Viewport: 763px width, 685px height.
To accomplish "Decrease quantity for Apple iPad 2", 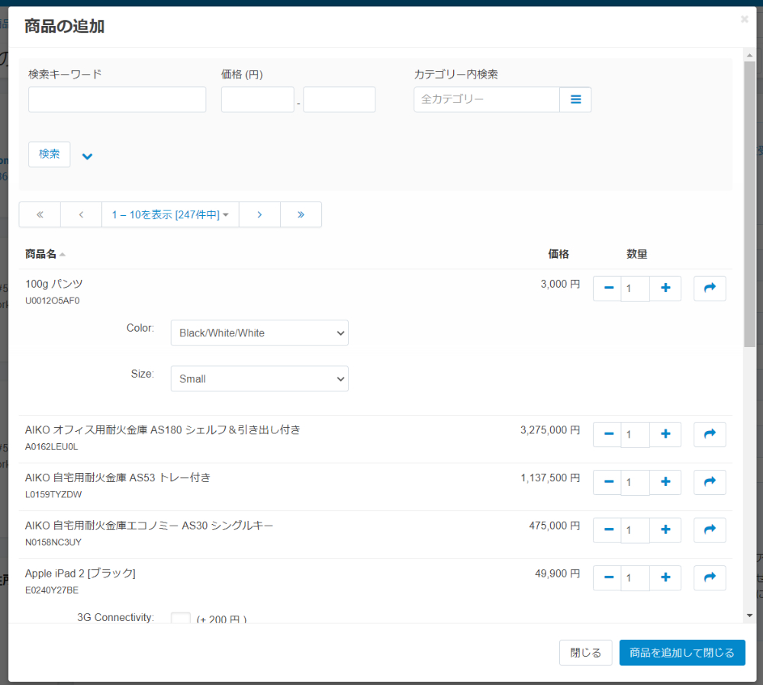I will click(608, 577).
